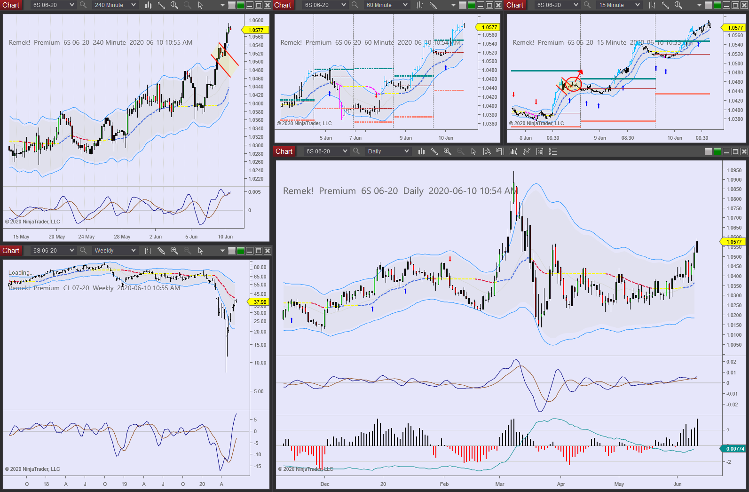Expand the 60 Minute interval dropdown

386,5
